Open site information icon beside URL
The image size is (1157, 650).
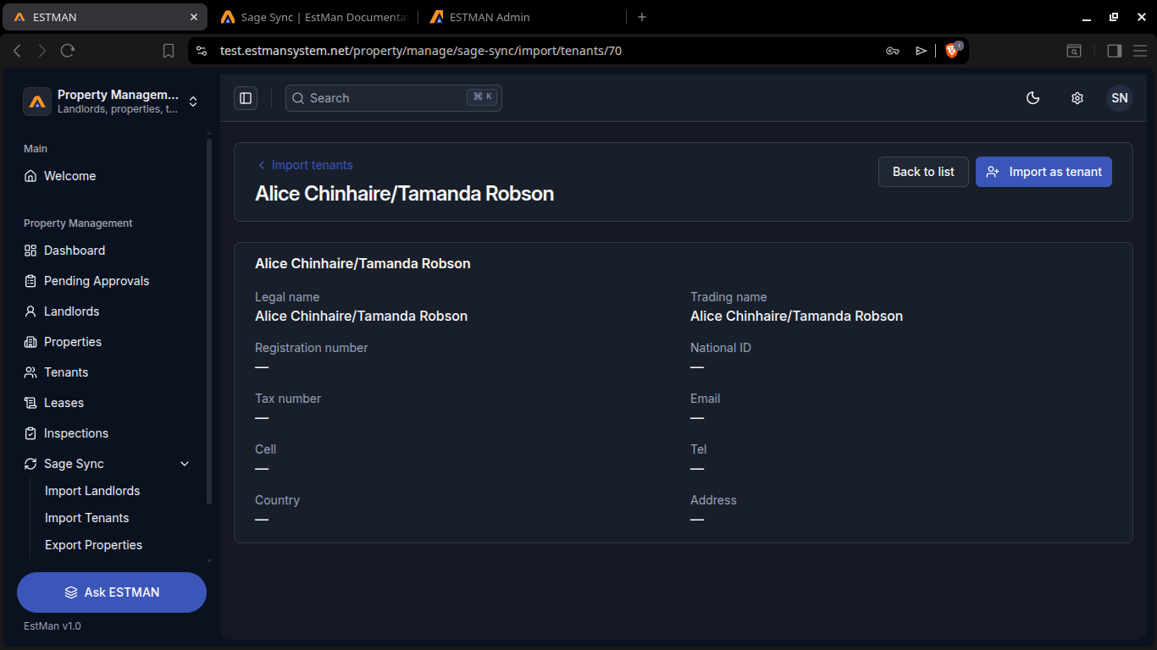[202, 51]
